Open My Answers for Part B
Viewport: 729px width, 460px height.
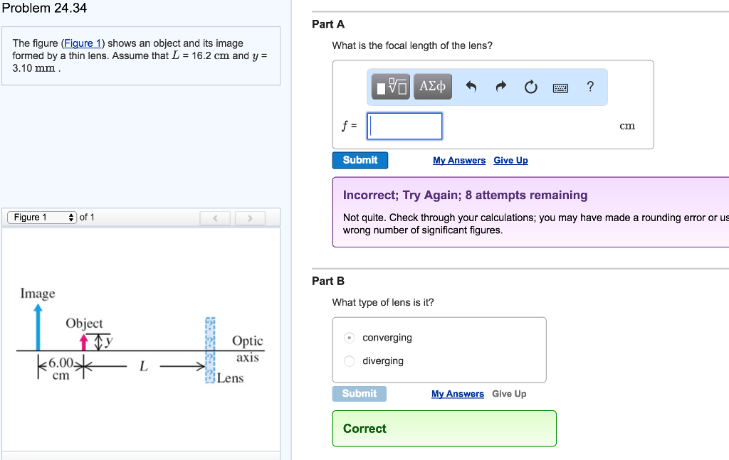point(458,394)
